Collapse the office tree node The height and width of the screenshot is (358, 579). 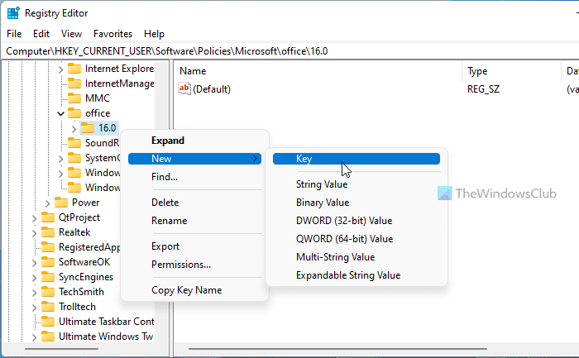coord(60,113)
